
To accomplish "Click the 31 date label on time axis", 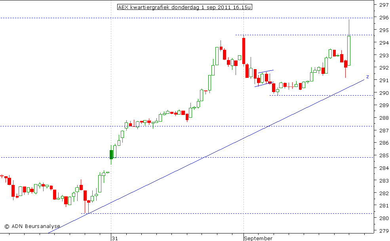I will point(115,238).
